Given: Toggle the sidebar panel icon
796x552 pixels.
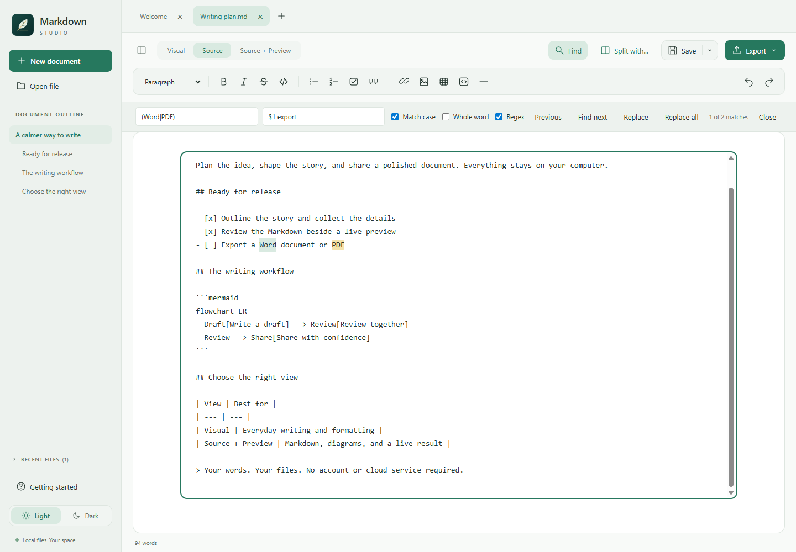Looking at the screenshot, I should click(x=142, y=50).
